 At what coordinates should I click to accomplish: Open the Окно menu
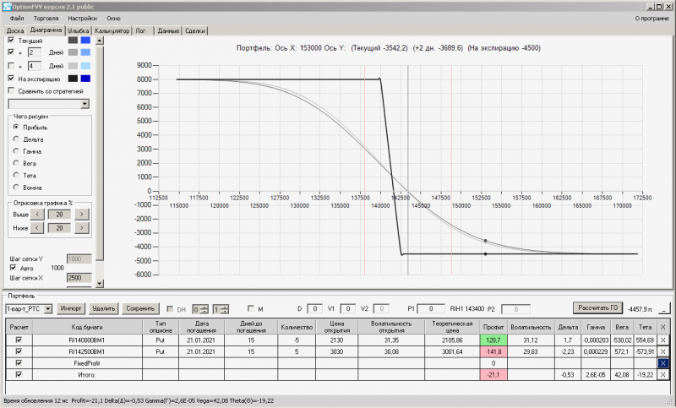coord(113,18)
